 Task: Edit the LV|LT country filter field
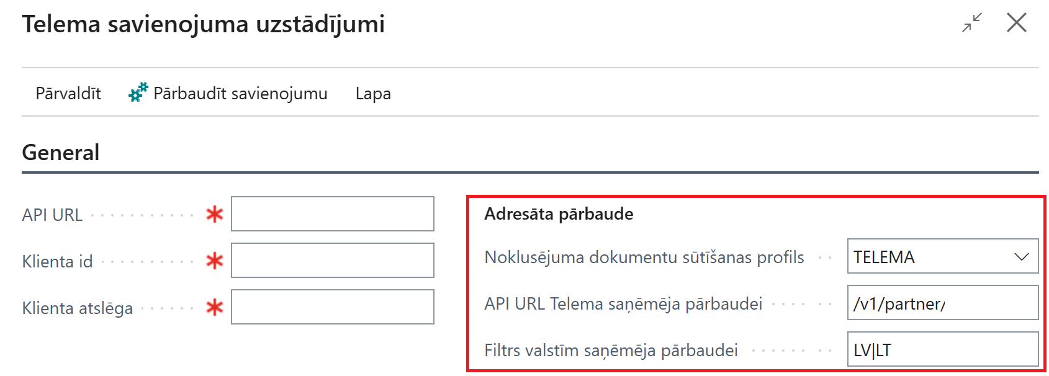[942, 350]
